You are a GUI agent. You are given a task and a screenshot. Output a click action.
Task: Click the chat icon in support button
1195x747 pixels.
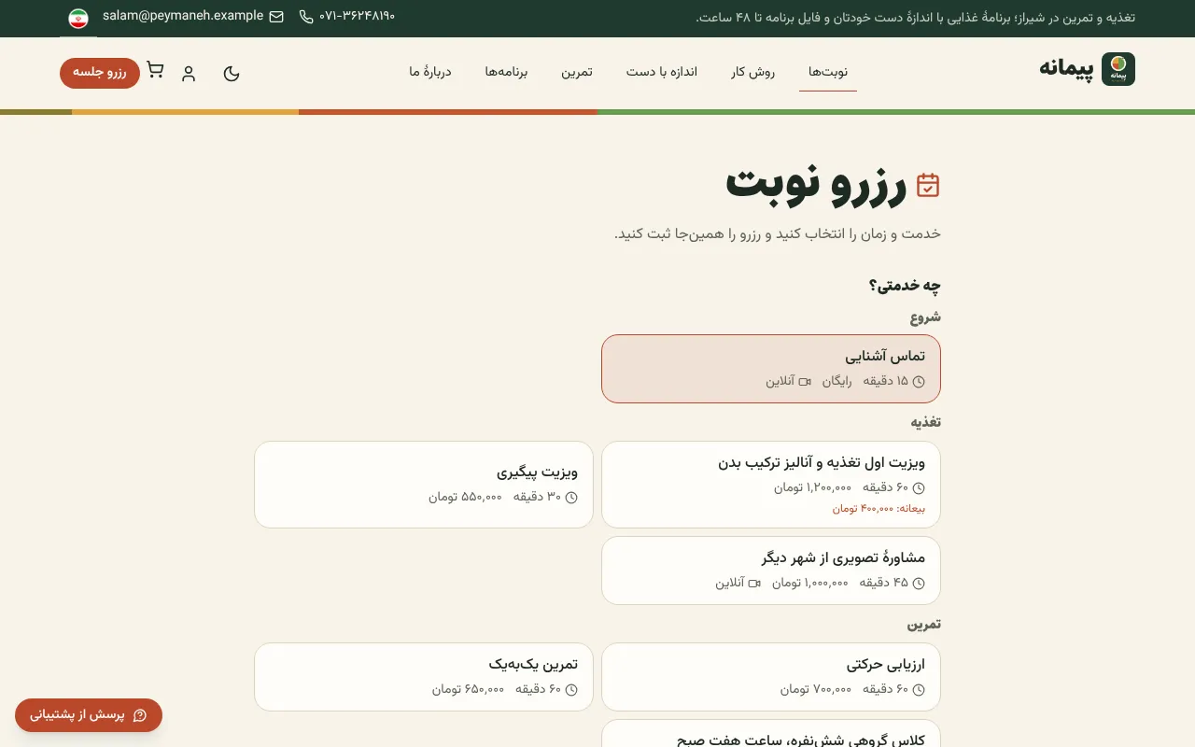140,715
